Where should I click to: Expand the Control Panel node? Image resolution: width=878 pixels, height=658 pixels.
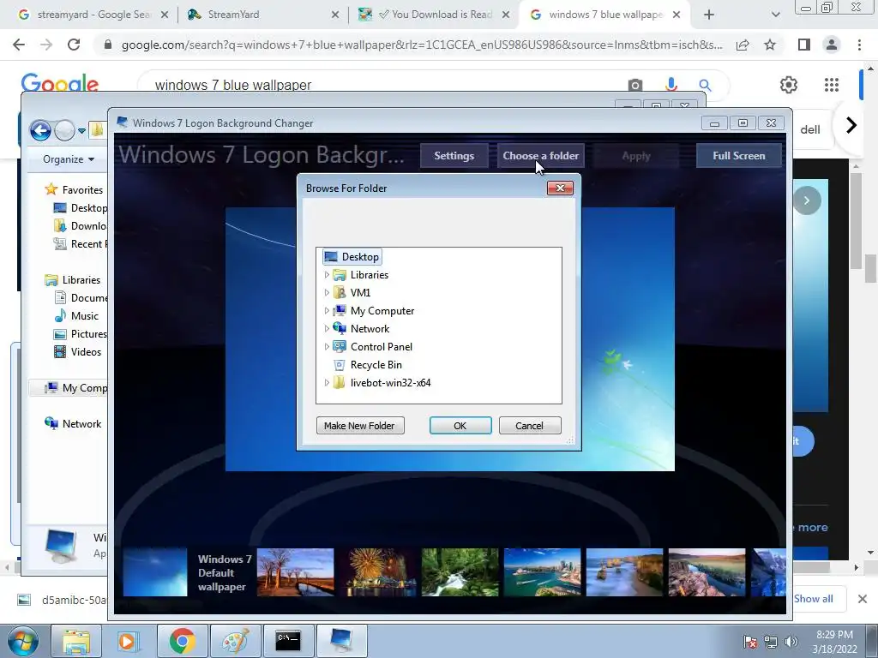(327, 346)
